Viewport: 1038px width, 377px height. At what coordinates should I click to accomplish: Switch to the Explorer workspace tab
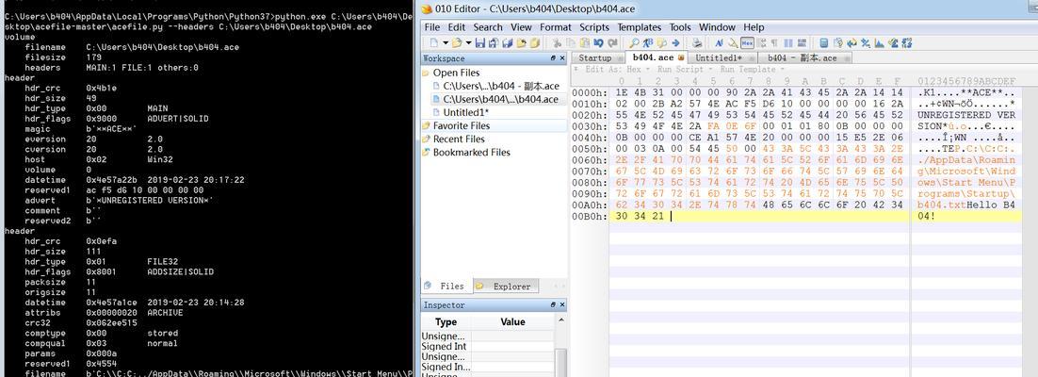click(x=511, y=287)
